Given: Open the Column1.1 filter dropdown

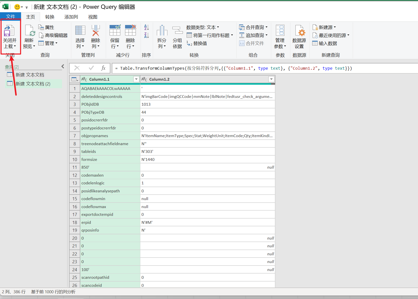Looking at the screenshot, I should (136, 79).
